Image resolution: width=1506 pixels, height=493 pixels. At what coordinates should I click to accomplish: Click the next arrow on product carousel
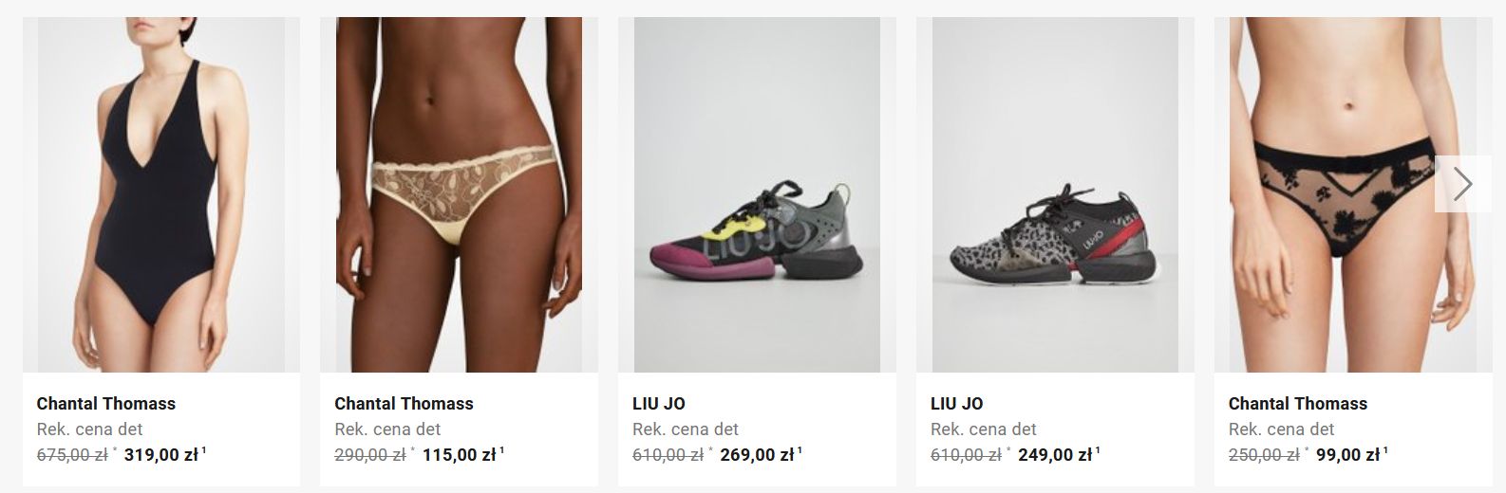click(x=1462, y=184)
